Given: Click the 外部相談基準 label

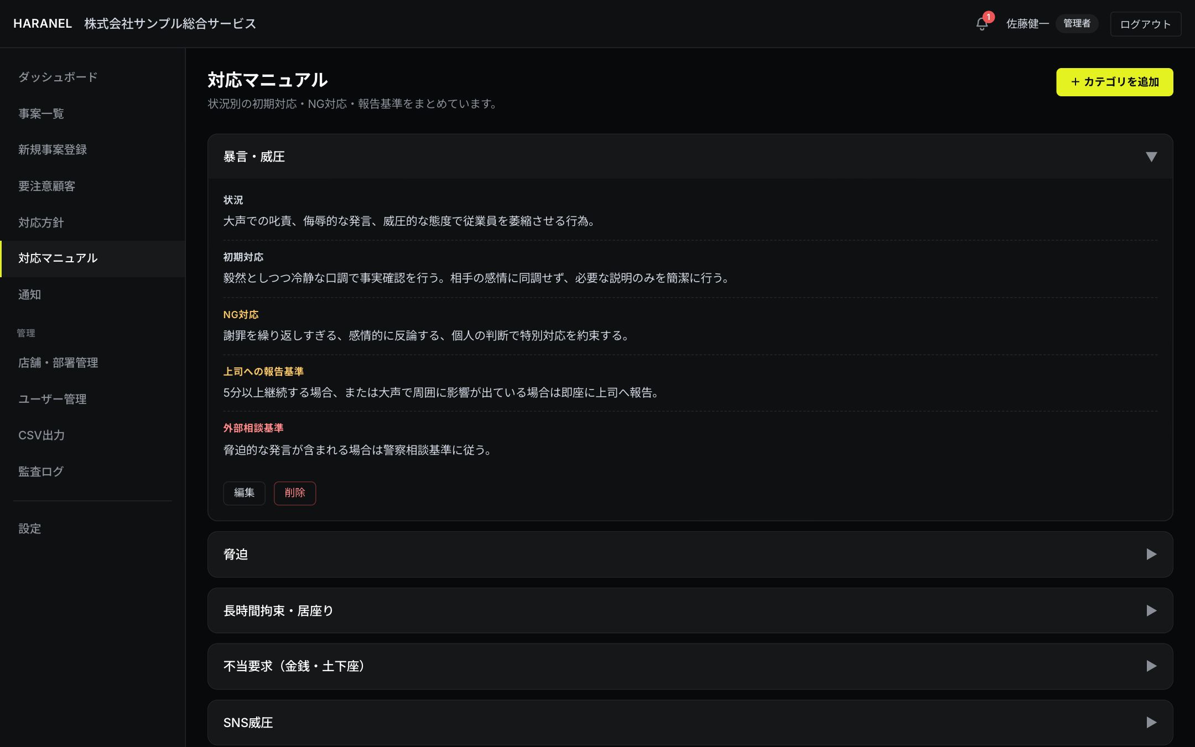Looking at the screenshot, I should pyautogui.click(x=253, y=428).
